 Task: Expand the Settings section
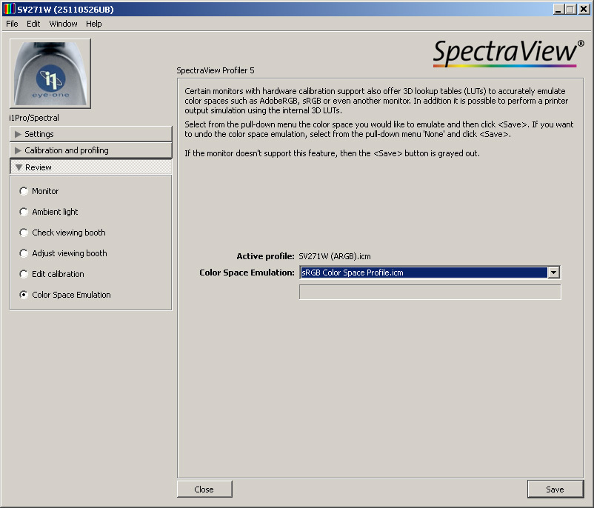(91, 134)
